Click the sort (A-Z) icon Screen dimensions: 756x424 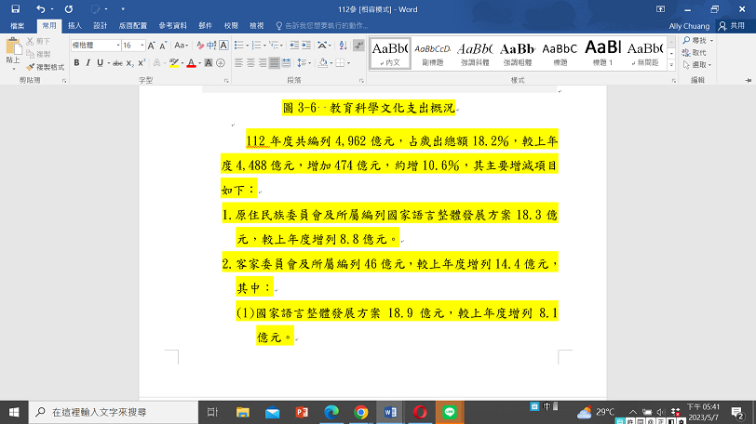pos(341,45)
